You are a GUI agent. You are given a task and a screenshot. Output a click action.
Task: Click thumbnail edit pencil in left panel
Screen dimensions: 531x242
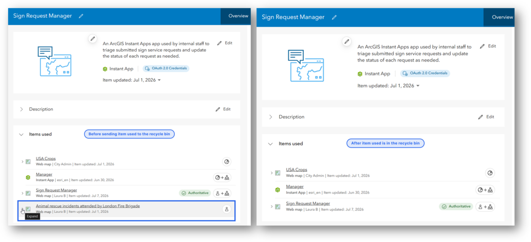(93, 38)
